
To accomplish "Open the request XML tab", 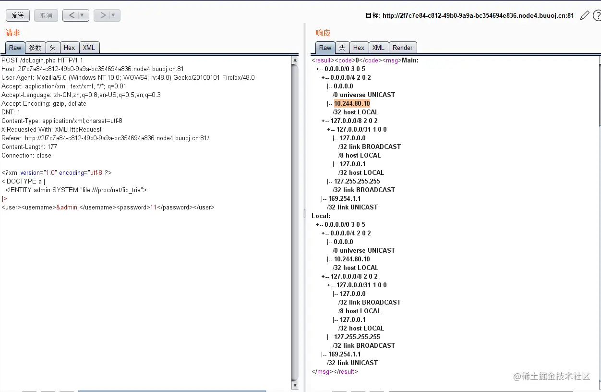I will [89, 48].
